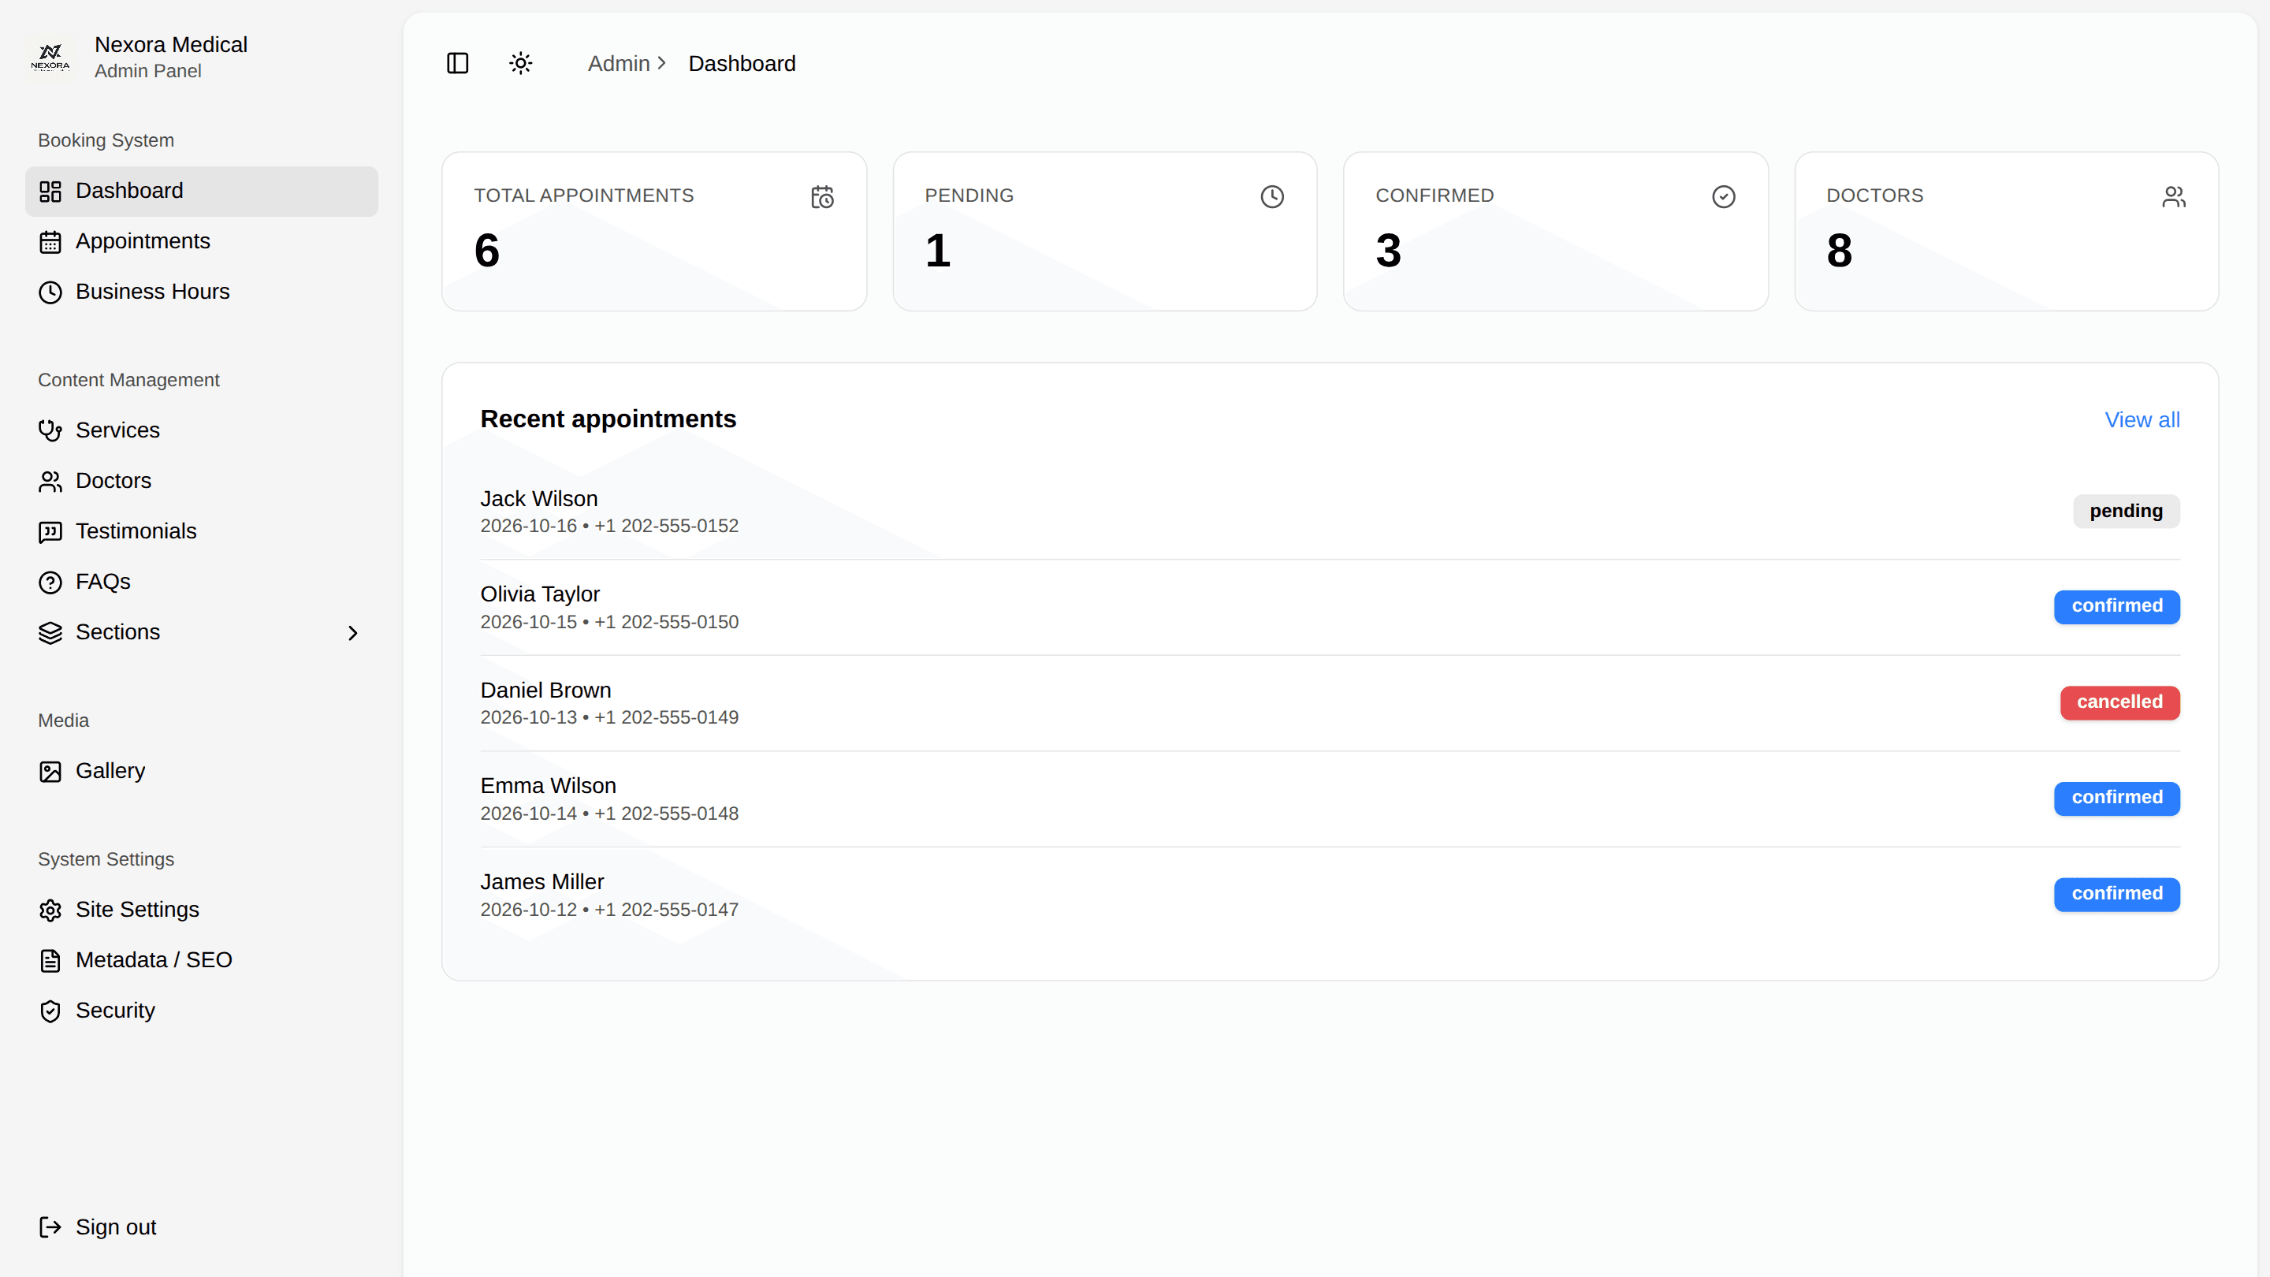Click the name Emma Wilson

click(548, 786)
